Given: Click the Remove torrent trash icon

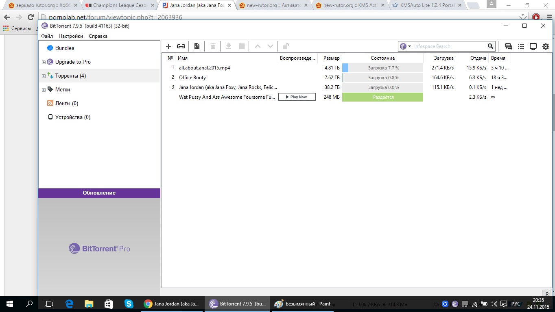Looking at the screenshot, I should [x=213, y=46].
